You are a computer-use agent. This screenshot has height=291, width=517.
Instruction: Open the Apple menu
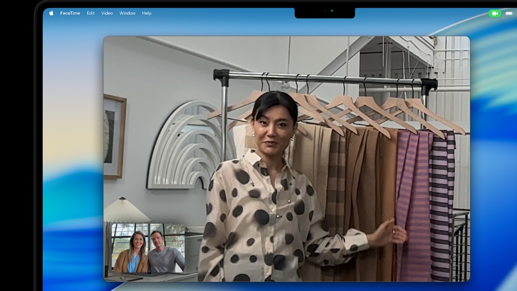[x=51, y=13]
